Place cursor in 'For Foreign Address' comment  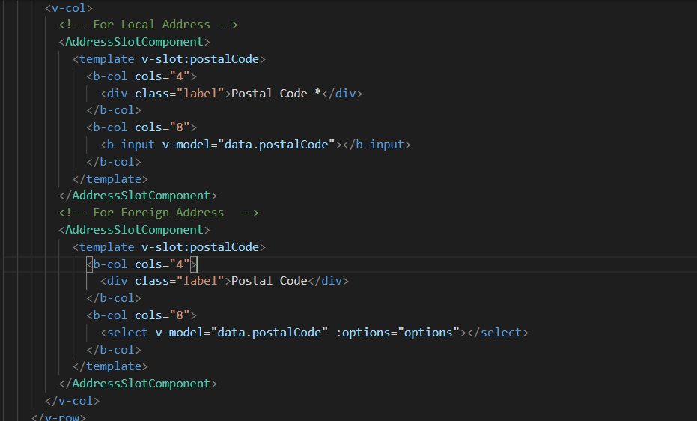159,213
